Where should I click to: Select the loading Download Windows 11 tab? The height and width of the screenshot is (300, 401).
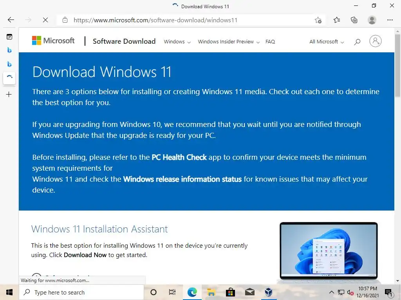9,78
